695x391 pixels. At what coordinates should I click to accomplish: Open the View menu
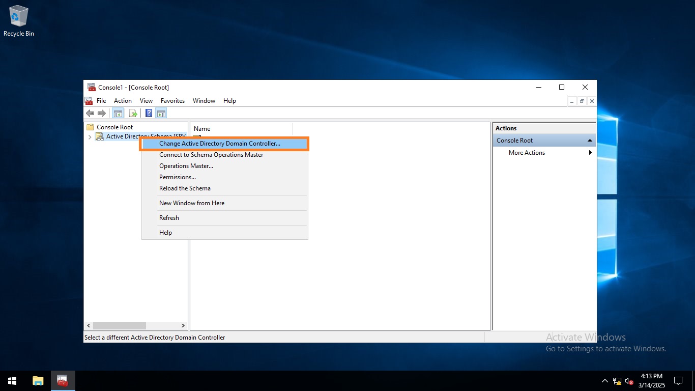click(146, 101)
